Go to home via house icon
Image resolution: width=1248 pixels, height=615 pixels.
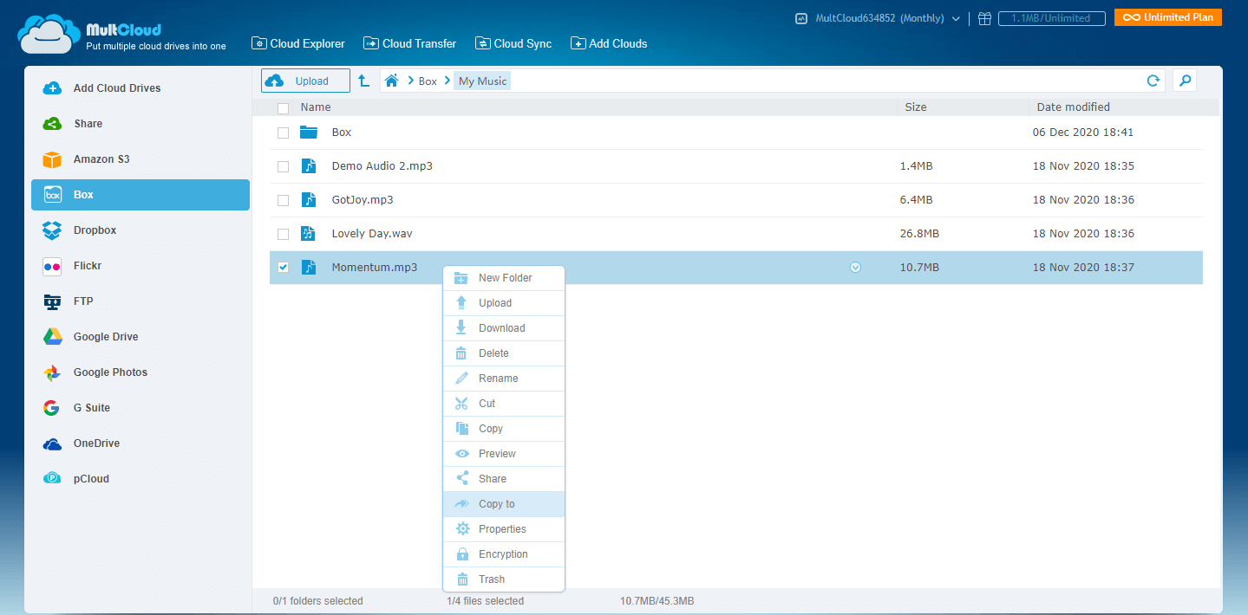click(391, 81)
